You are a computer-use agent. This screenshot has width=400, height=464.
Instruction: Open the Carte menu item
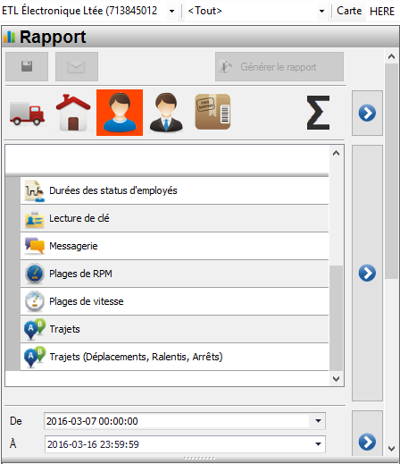point(349,11)
